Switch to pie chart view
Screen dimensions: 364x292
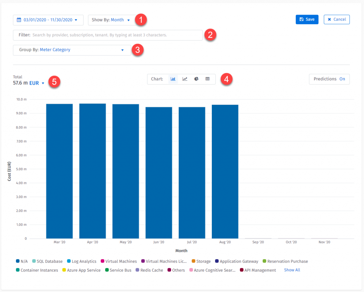[196, 79]
